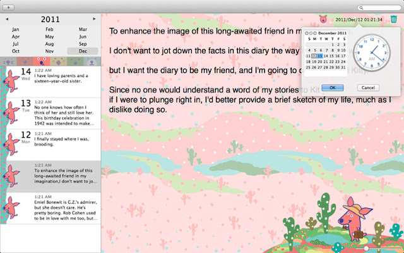404x253 pixels.
Task: Confirm date with OK button
Action: point(333,87)
